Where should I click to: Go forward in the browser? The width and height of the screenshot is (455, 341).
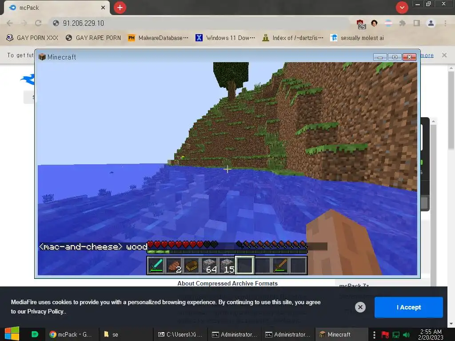24,23
